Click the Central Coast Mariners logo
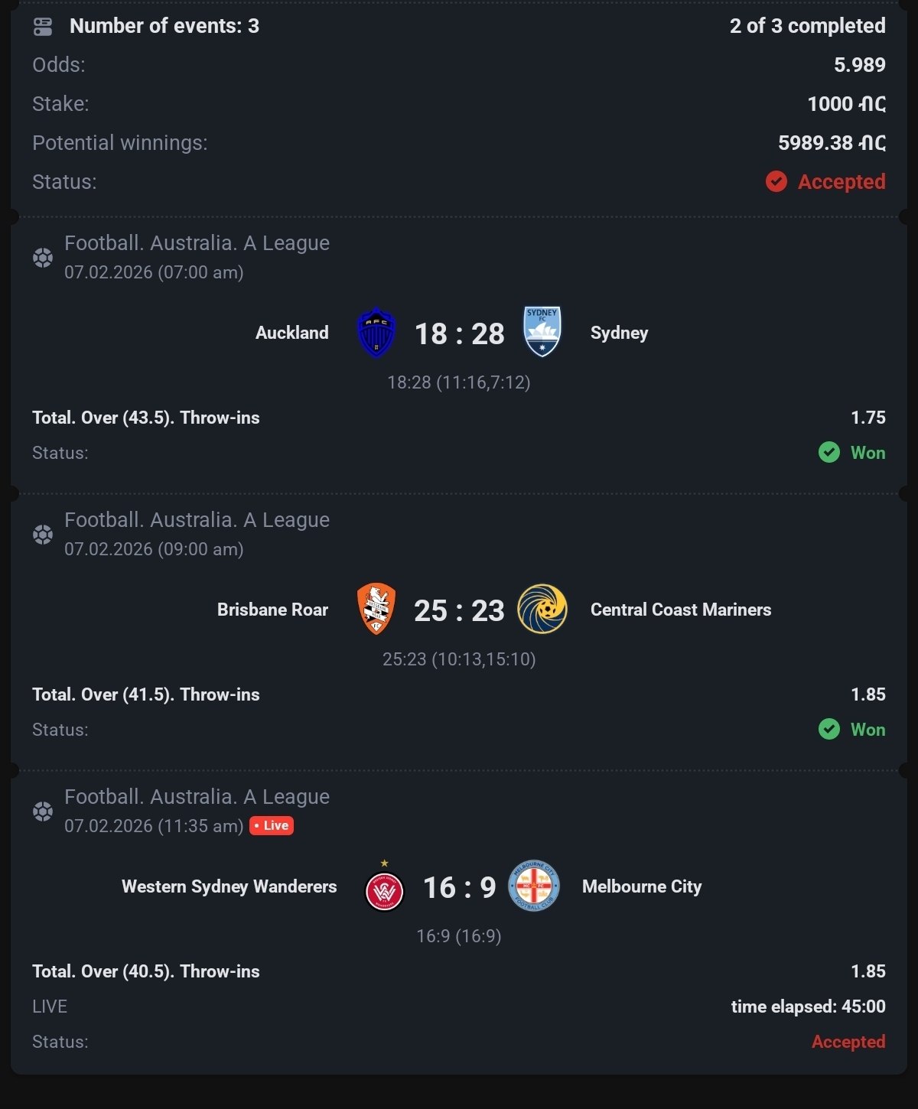 point(542,610)
